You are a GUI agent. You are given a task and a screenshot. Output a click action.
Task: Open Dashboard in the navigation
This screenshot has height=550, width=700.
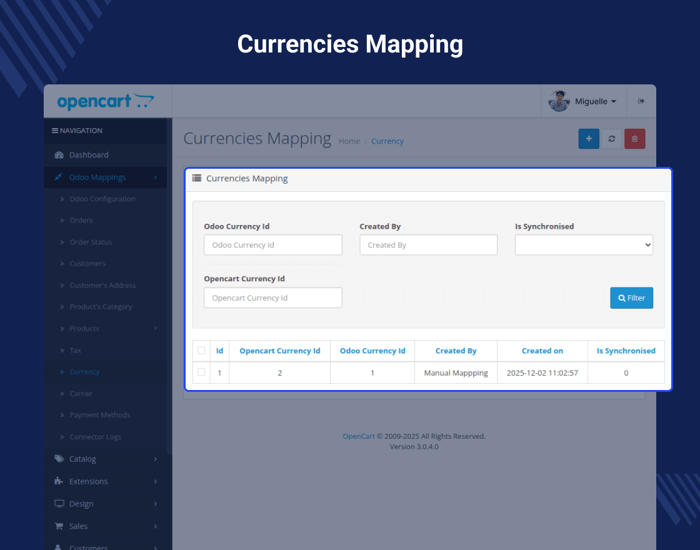click(106, 155)
